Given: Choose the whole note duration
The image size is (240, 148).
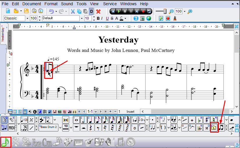Looking at the screenshot, I should pos(76,120).
